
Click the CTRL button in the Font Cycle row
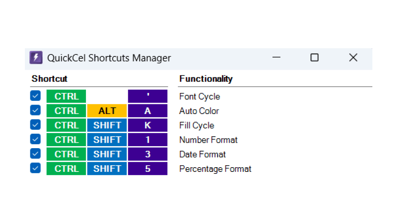(x=66, y=96)
